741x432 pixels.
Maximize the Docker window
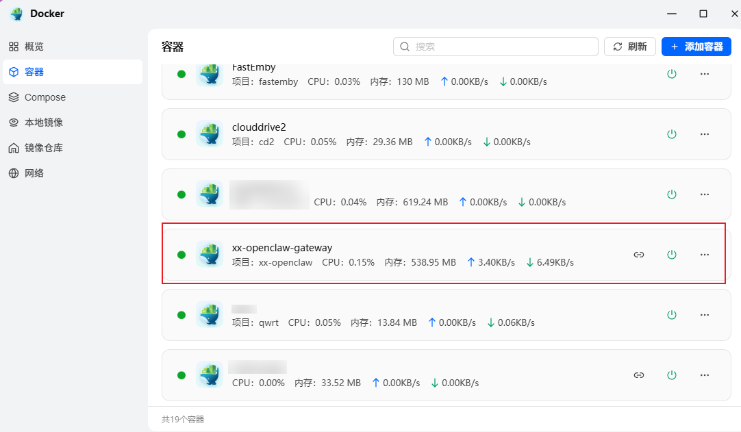[703, 14]
